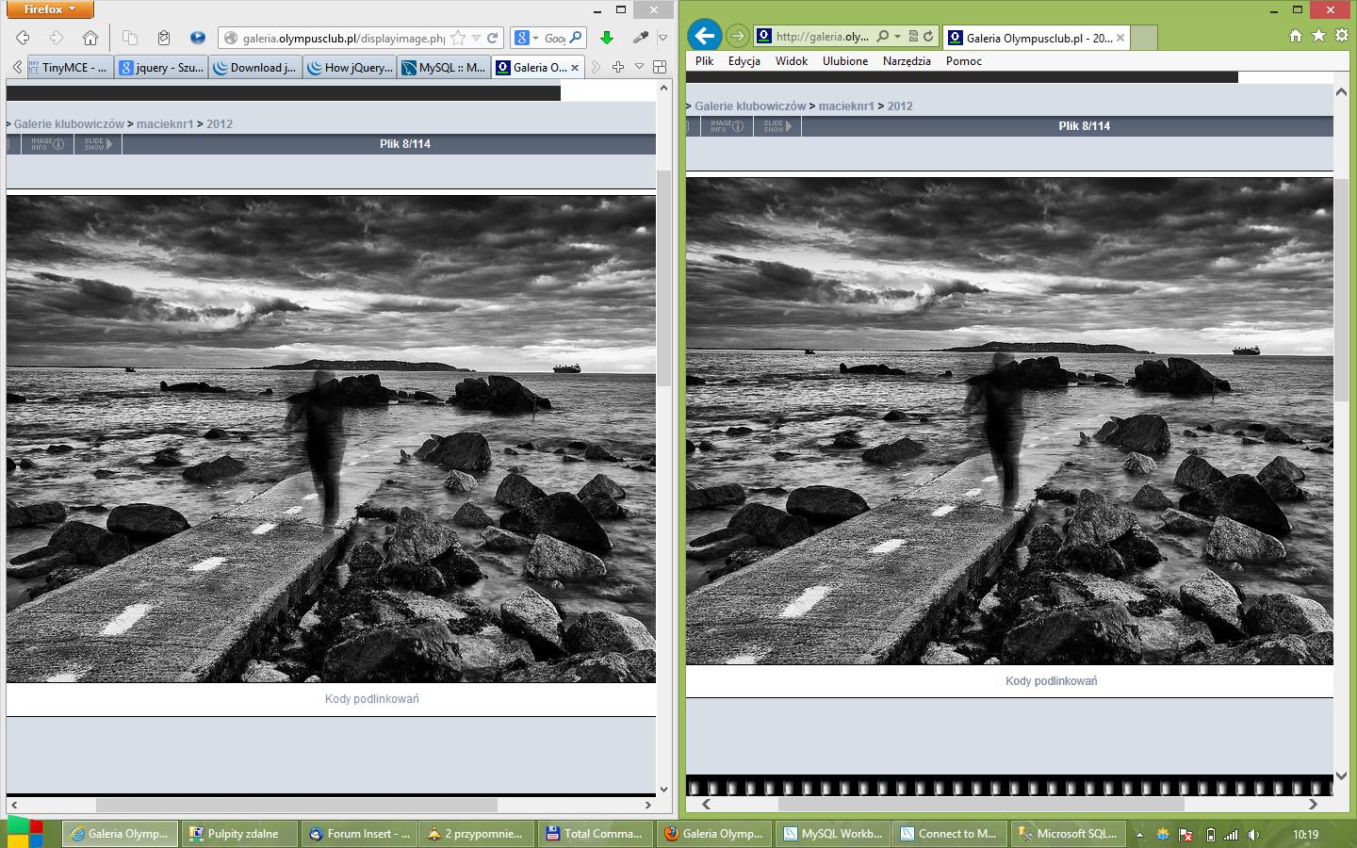Open the list all tabs dropdown in Firefox

(x=639, y=67)
